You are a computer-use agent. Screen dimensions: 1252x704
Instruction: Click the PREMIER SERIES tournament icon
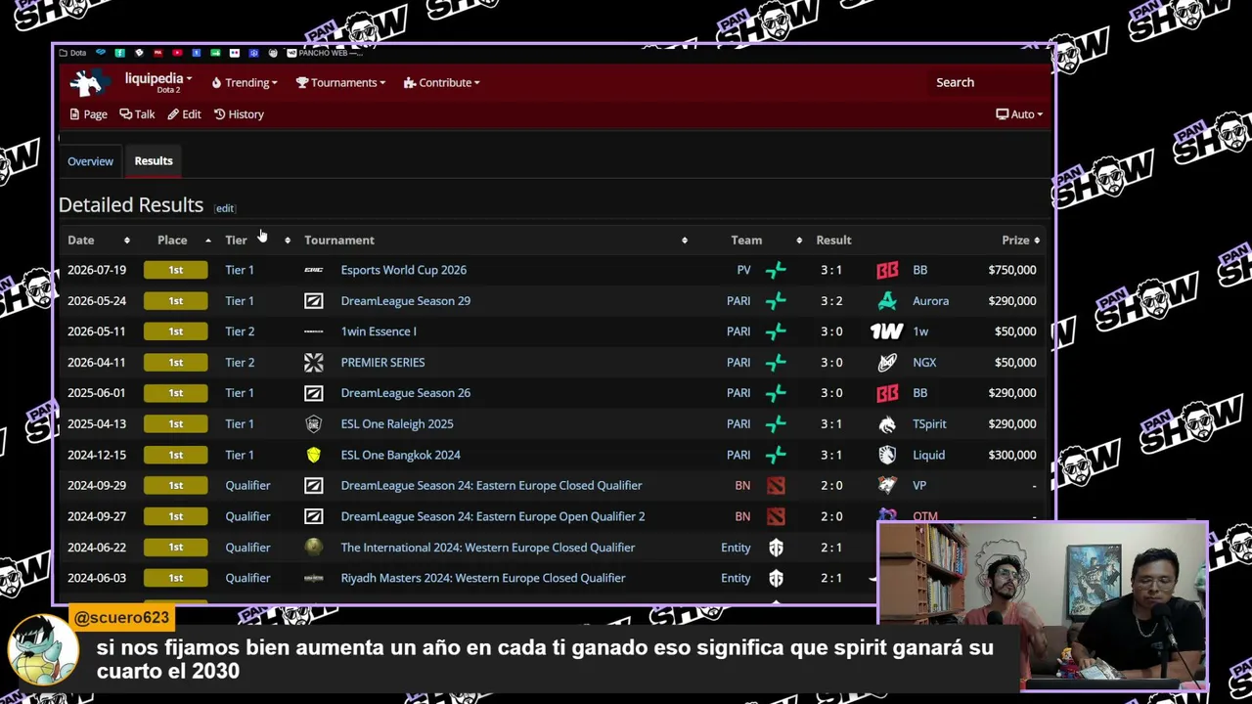(313, 363)
